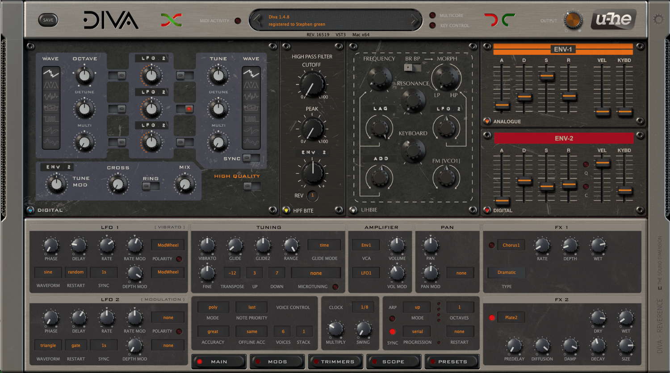Toggle the SYNC switch

click(251, 158)
